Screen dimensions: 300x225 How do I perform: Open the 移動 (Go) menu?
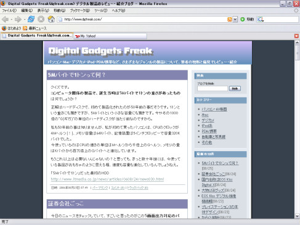[x=60, y=10]
